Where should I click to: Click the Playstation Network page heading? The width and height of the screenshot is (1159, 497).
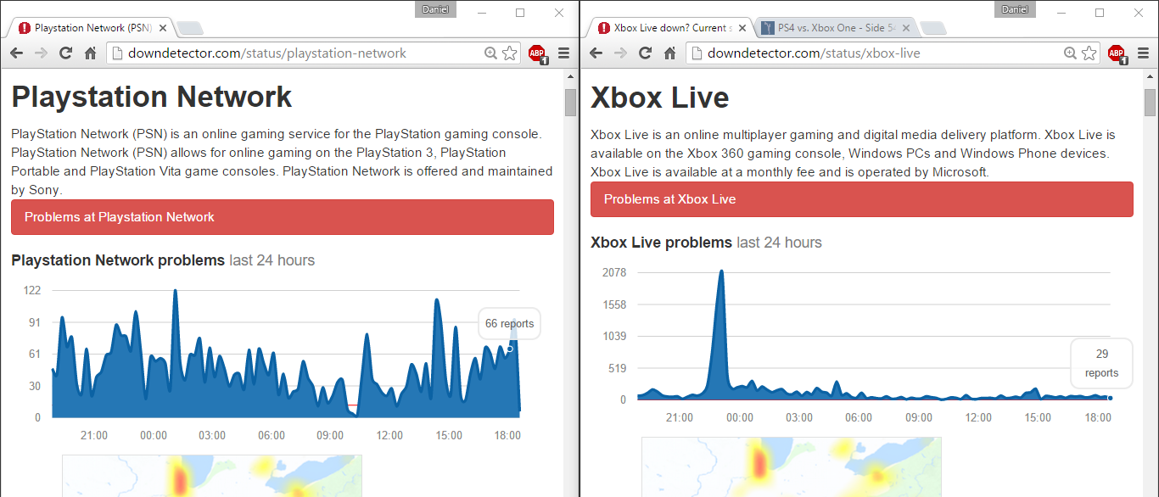[x=152, y=97]
